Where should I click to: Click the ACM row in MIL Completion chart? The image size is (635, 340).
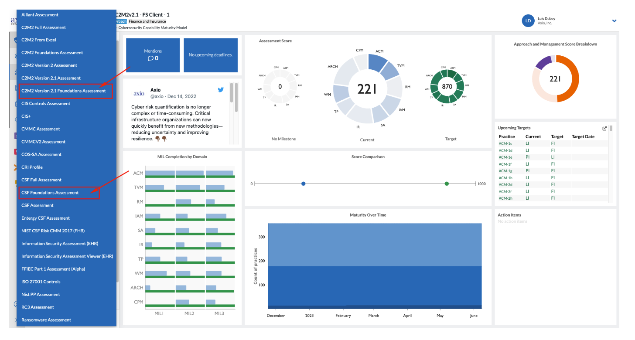190,173
